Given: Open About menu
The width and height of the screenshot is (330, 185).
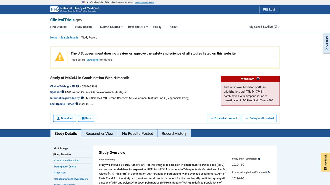Looking at the screenshot, I should 175,27.
